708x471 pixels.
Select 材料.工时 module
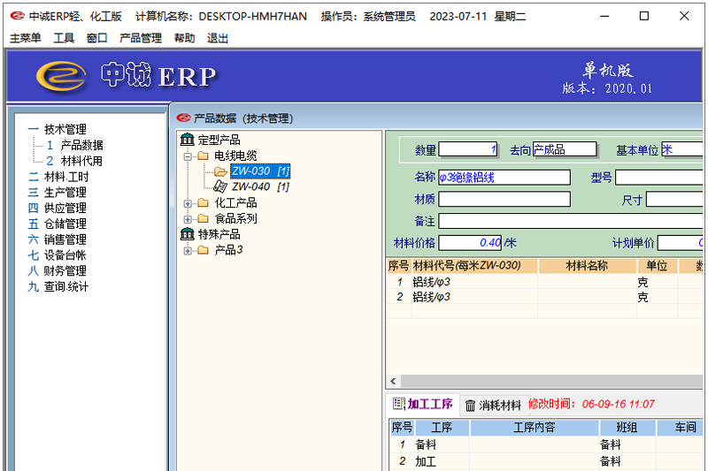point(65,177)
